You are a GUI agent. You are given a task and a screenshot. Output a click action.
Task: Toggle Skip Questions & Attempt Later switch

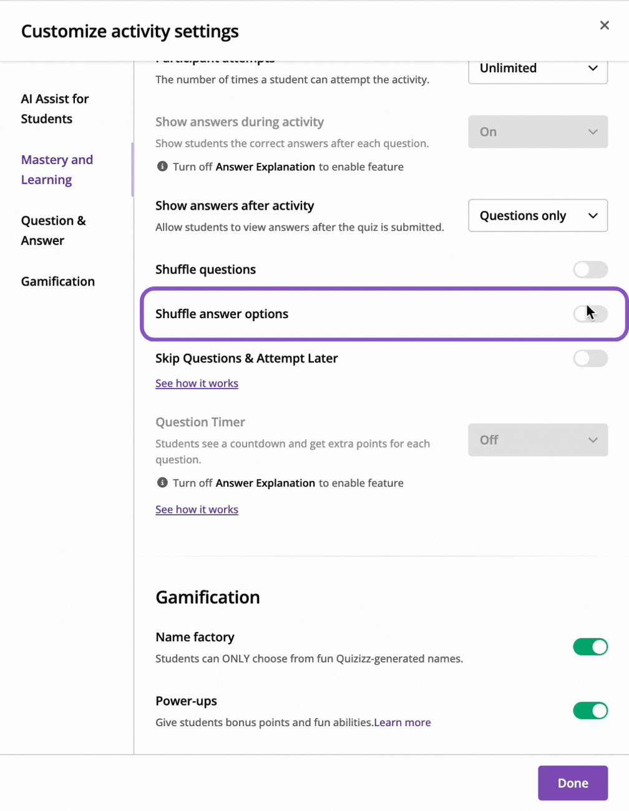590,358
